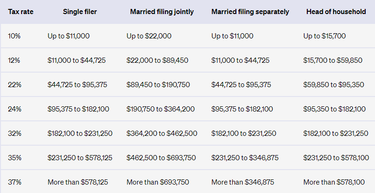Select the Married filing separately header
Viewport: 375px width, 193px height.
[x=249, y=11]
